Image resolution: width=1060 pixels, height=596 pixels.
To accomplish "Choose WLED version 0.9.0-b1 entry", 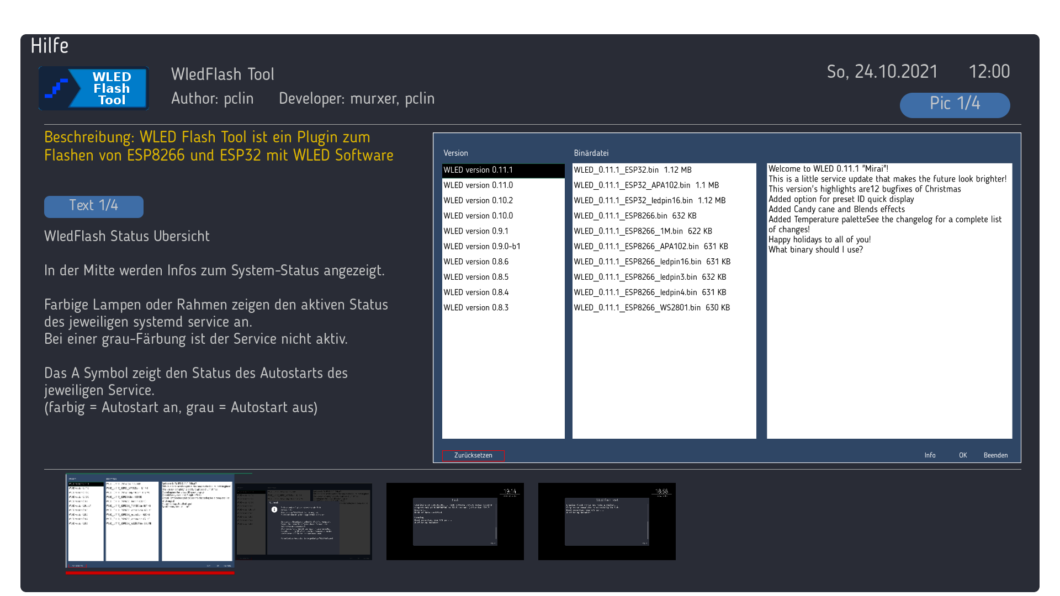I will click(x=481, y=246).
